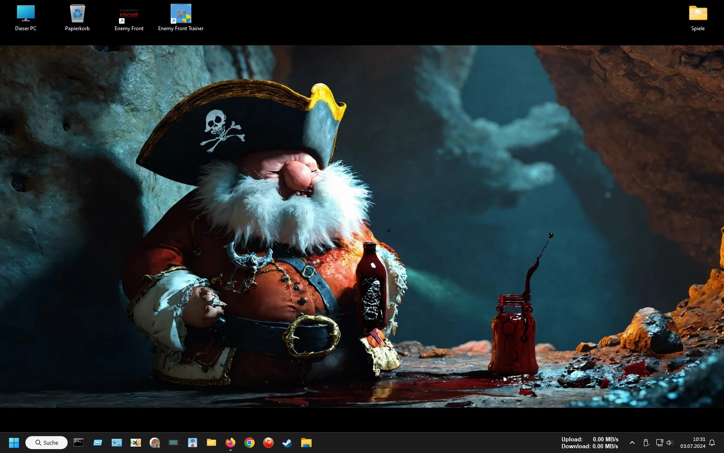The height and width of the screenshot is (453, 724).
Task: Open the 10:31 clock and date
Action: [x=693, y=443]
